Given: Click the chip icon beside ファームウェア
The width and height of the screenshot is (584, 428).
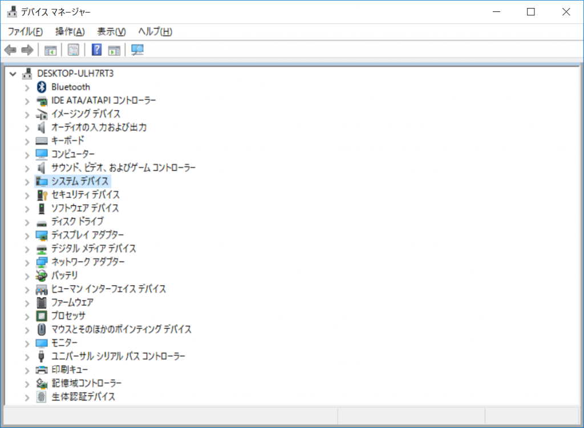Looking at the screenshot, I should click(x=41, y=302).
